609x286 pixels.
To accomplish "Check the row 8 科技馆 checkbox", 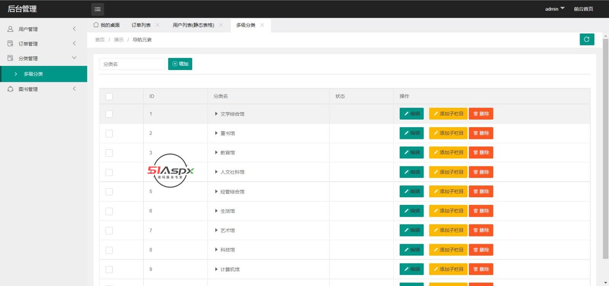I will 109,250.
